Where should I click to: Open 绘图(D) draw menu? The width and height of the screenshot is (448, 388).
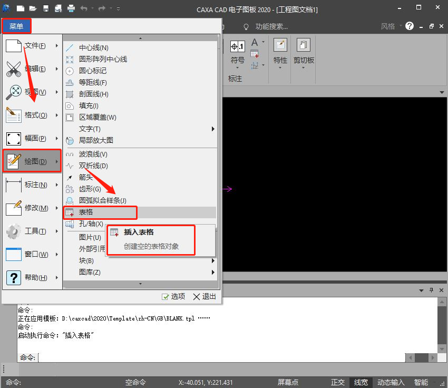tap(32, 161)
